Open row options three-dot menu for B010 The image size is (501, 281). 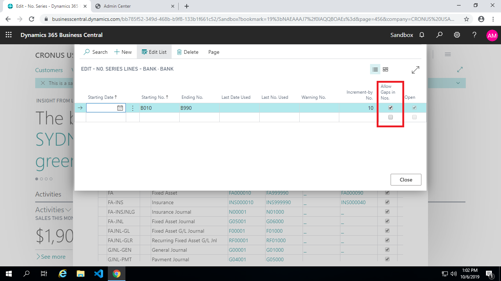[133, 108]
